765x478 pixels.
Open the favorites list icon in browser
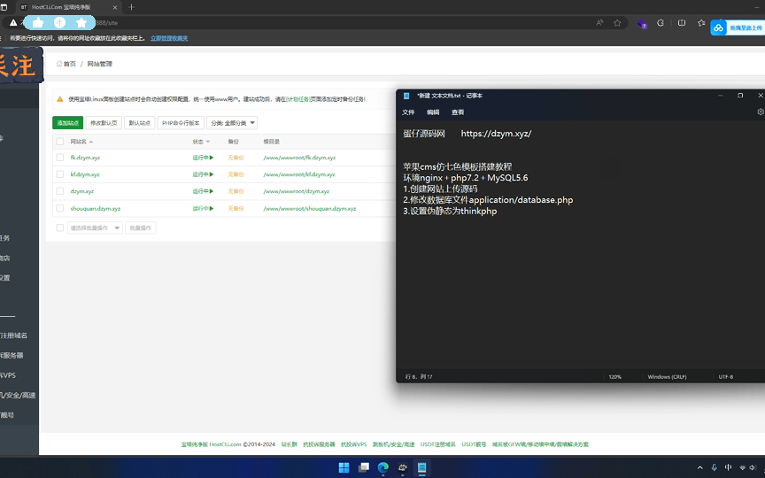(x=701, y=23)
